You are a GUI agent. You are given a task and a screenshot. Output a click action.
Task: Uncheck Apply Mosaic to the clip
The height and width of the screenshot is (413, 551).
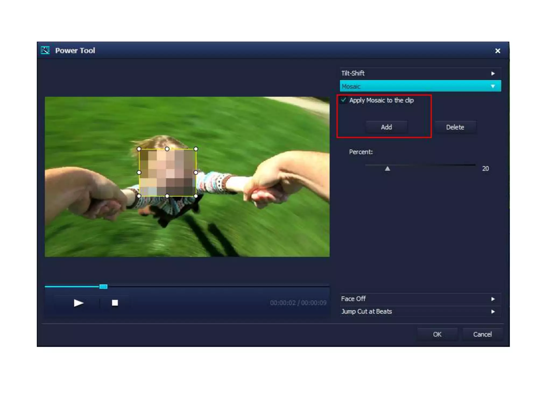pyautogui.click(x=343, y=100)
